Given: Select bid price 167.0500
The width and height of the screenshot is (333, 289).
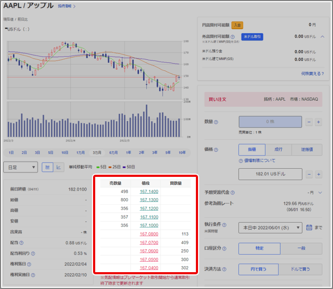Looking at the screenshot, I should [x=149, y=260].
